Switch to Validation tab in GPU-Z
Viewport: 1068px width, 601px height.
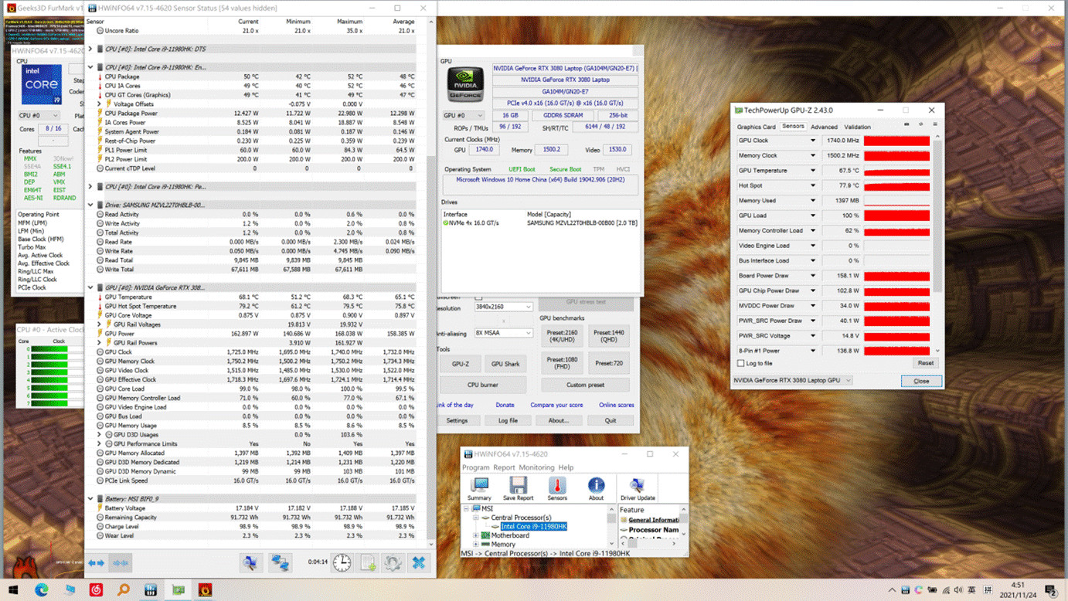857,127
